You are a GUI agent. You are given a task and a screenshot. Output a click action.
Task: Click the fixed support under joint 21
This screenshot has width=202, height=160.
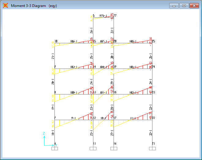152,148
